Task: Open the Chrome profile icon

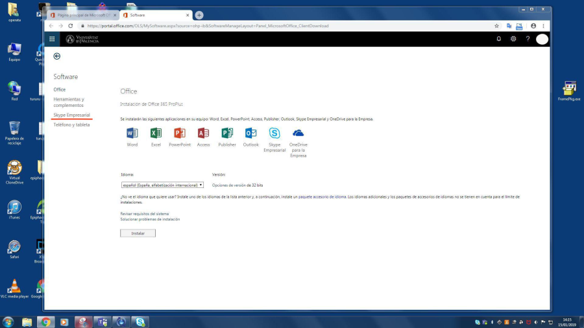Action: (533, 26)
